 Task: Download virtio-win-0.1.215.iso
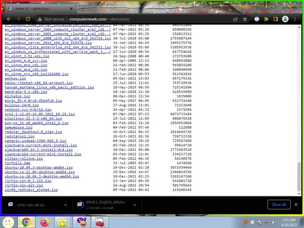pos(28,181)
